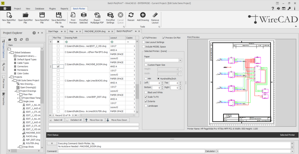The height and width of the screenshot is (154, 299).
Task: Click the open-folder icon in the Project Explorer toolbar
Action: click(10, 40)
